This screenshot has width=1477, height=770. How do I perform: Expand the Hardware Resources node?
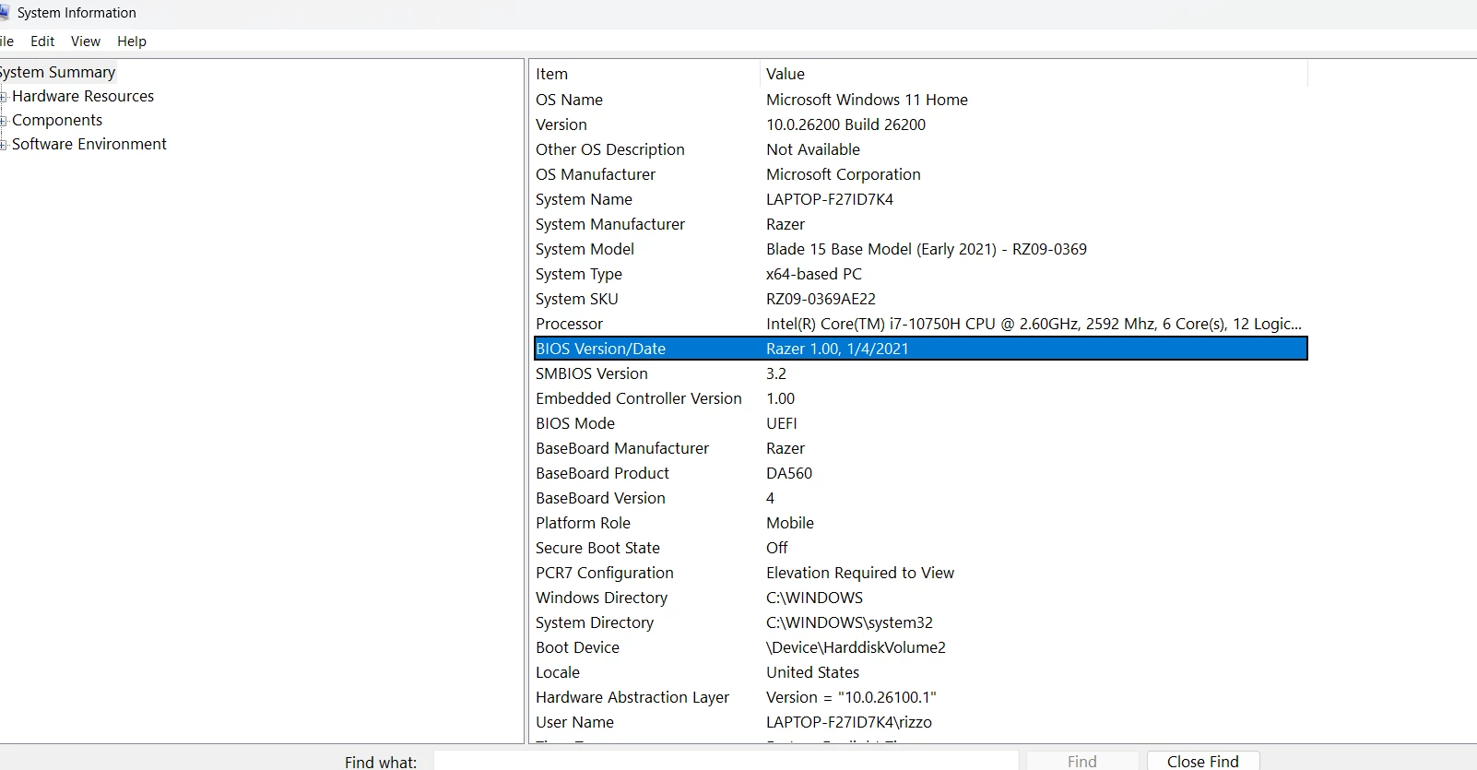[4, 97]
